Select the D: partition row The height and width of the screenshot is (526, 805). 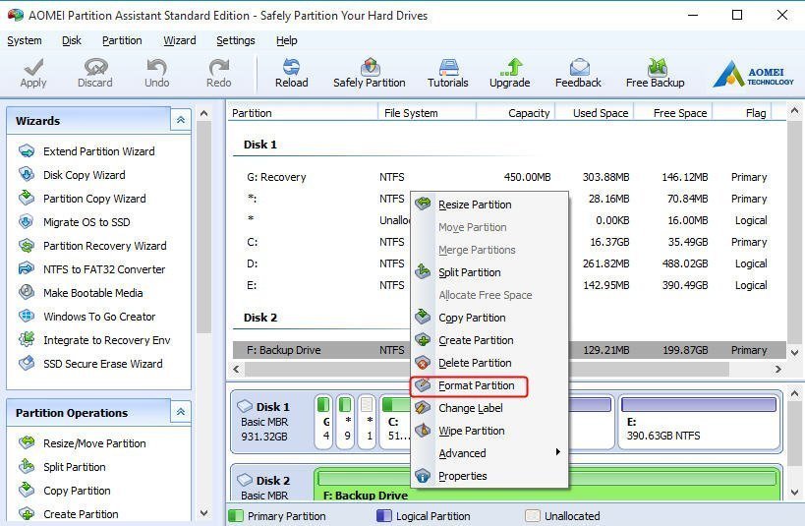tap(509, 263)
